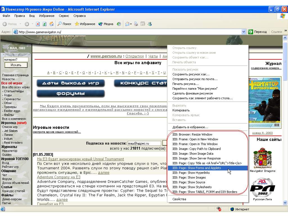This screenshot has height=216, width=288.
Task: Open the Сервис menu
Action: [64, 16]
